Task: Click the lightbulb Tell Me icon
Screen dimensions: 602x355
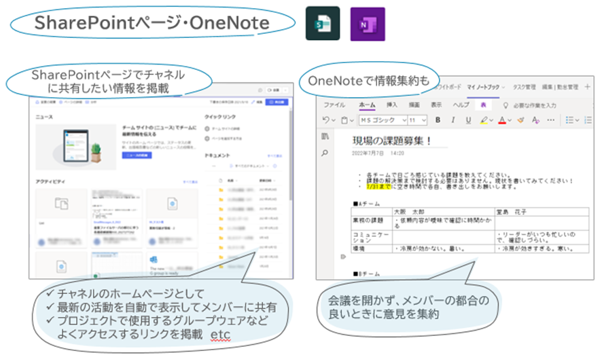Action: [506, 105]
